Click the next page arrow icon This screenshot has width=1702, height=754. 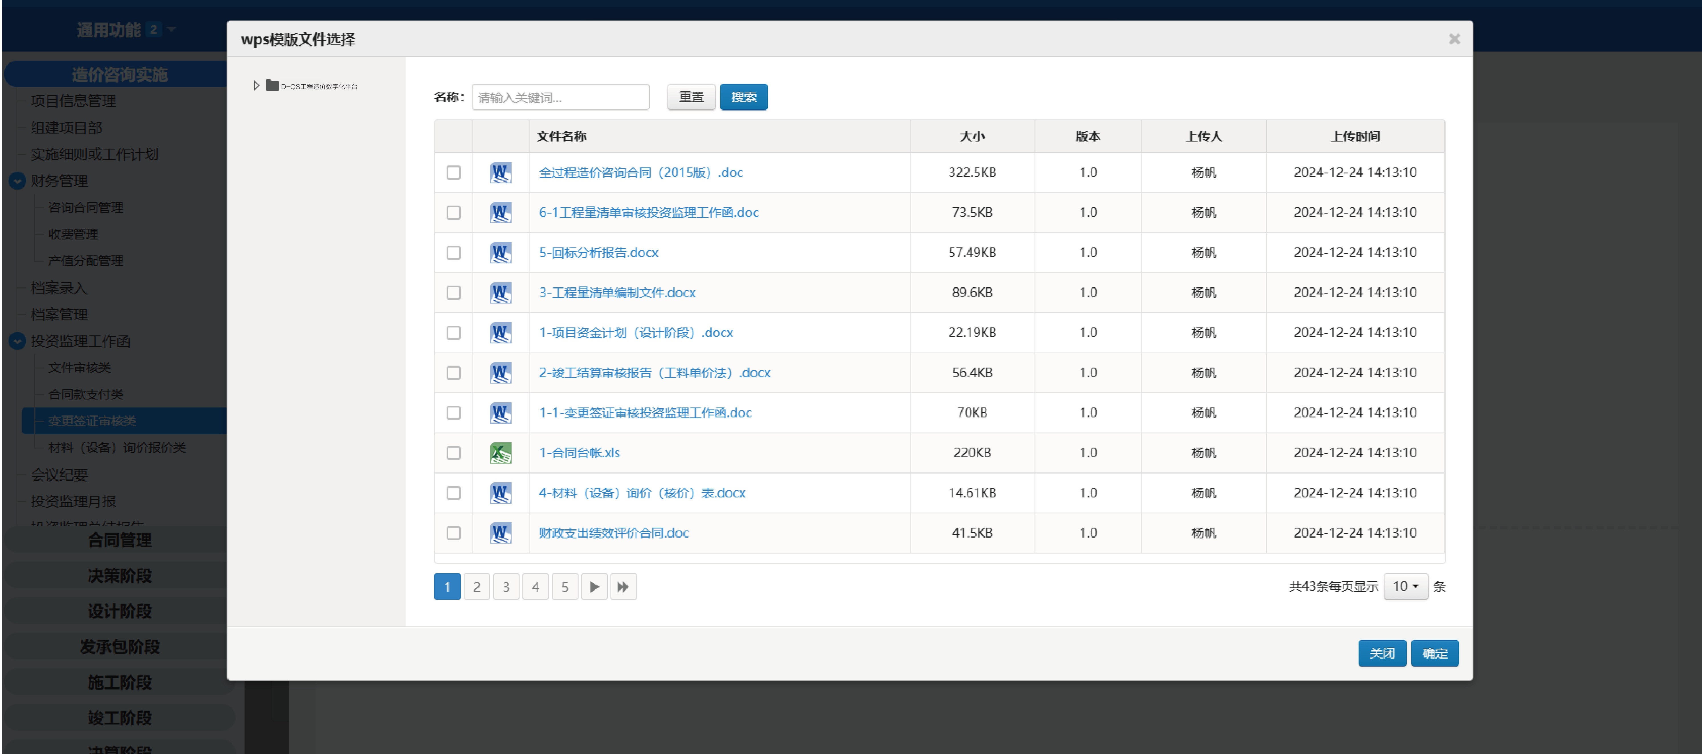tap(594, 586)
